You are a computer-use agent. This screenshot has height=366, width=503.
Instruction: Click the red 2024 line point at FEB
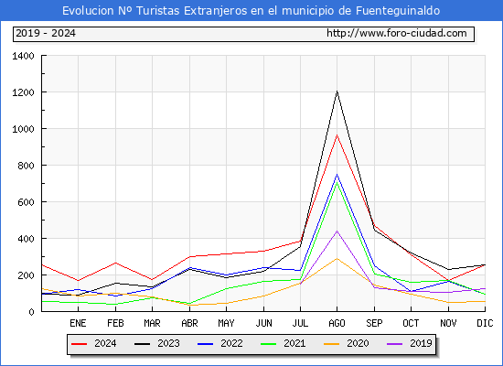[x=115, y=263]
